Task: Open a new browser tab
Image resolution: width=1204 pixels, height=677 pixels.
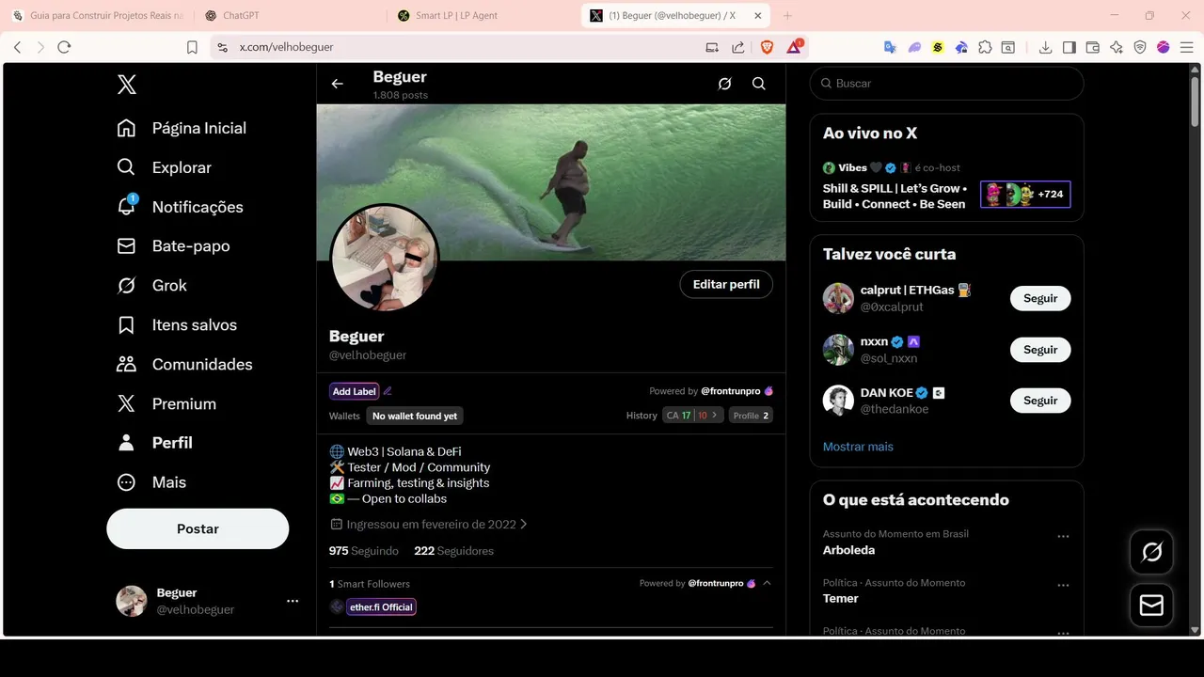Action: point(787,16)
